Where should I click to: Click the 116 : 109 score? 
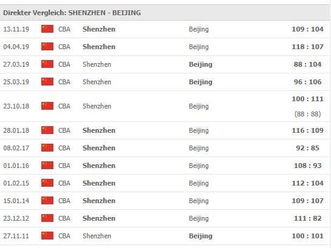pos(307,130)
